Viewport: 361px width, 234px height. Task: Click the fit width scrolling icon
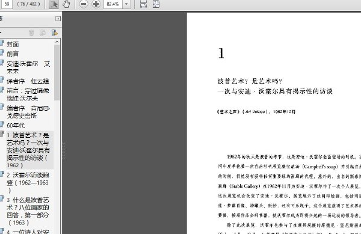[143, 4]
